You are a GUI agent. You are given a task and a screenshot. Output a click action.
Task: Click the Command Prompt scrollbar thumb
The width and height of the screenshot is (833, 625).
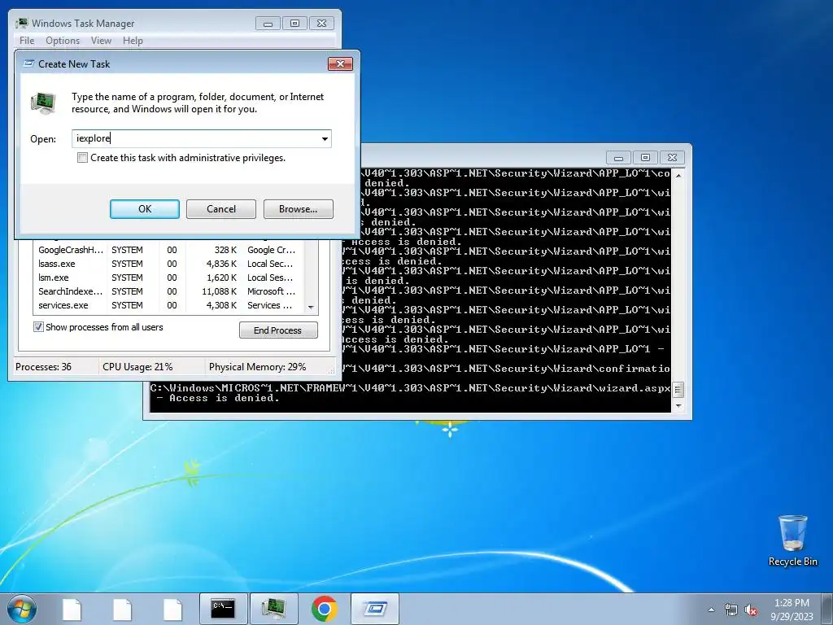[x=678, y=390]
